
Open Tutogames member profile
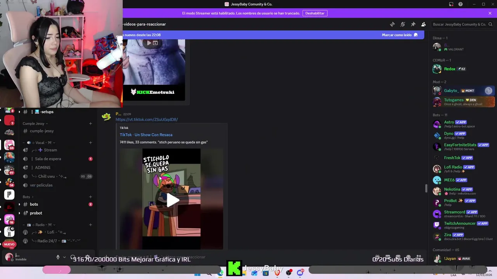(463, 102)
